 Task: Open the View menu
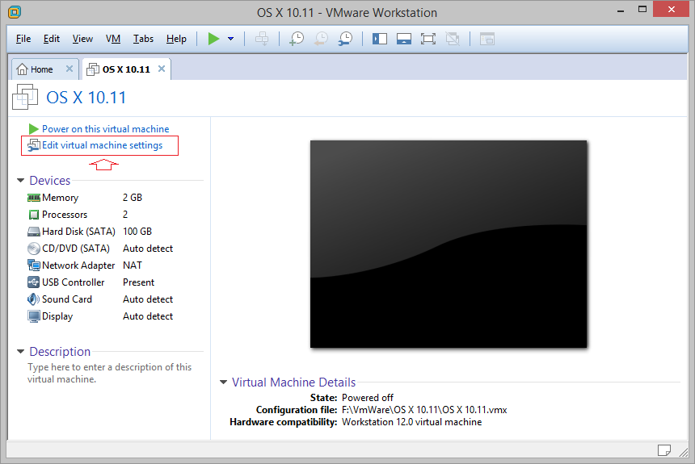click(x=82, y=39)
